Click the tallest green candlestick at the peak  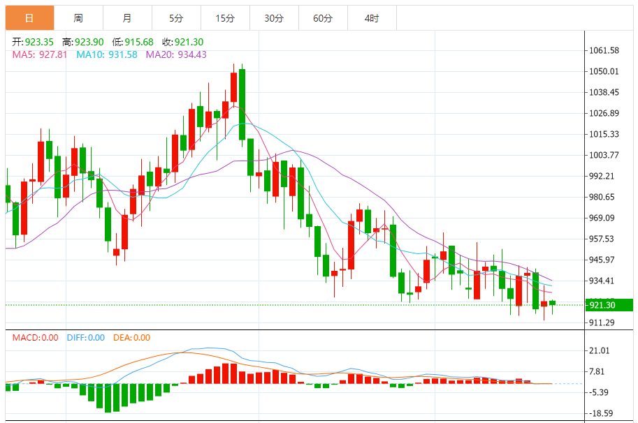(242, 105)
